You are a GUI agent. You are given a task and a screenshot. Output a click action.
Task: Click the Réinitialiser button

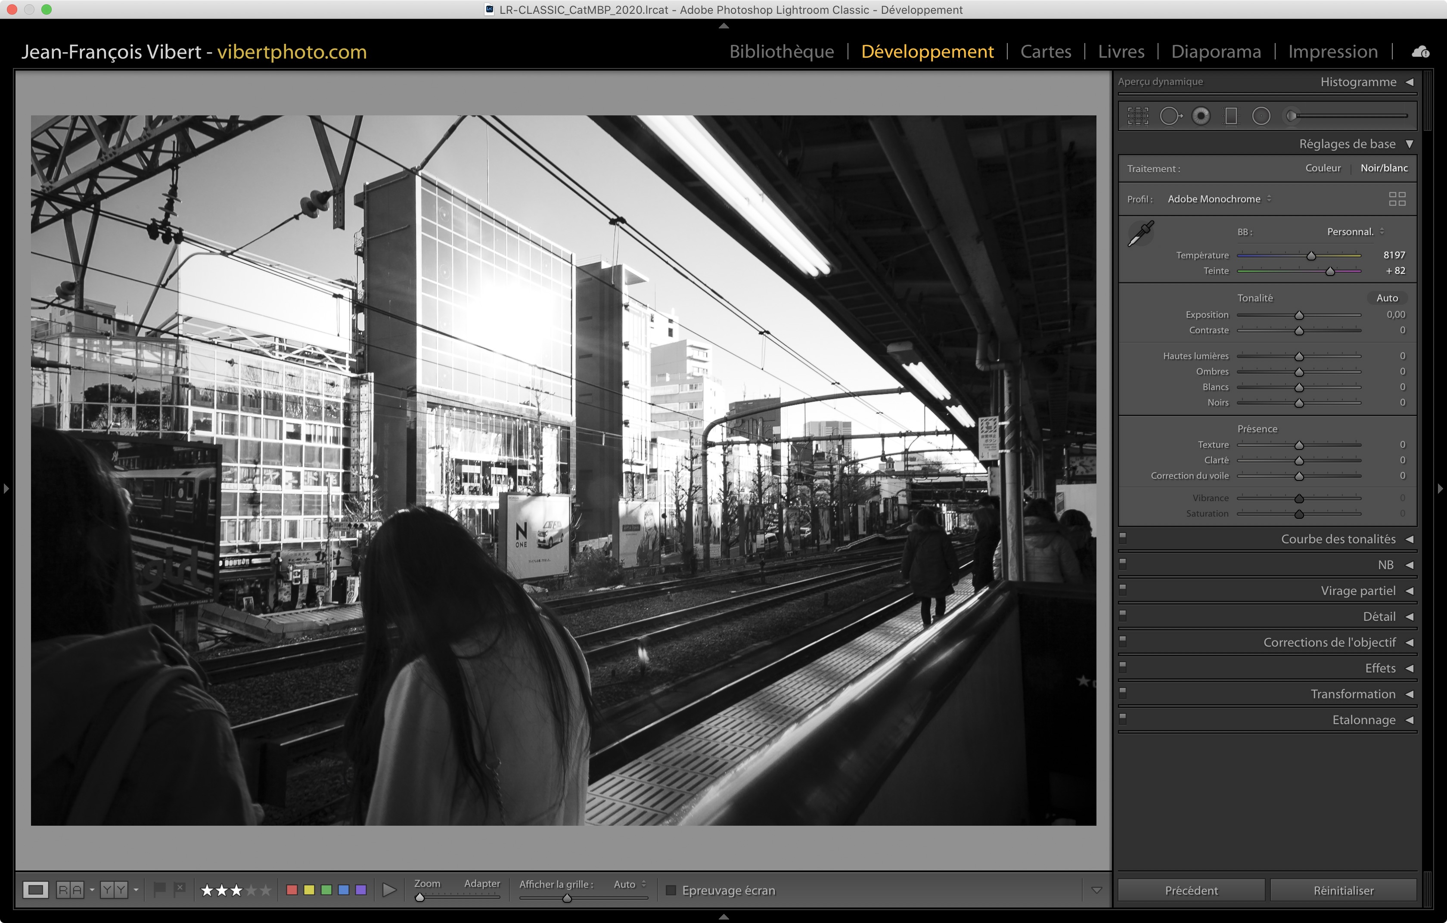point(1343,890)
